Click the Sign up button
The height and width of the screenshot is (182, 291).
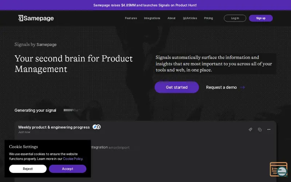pos(261,18)
